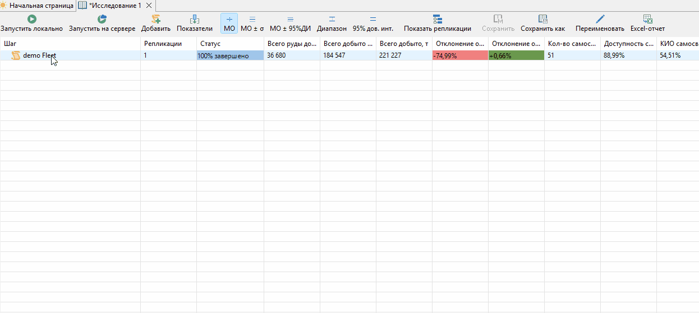Image resolution: width=699 pixels, height=313 pixels.
Task: Close the Исследование 1 tab
Action: coord(149,5)
